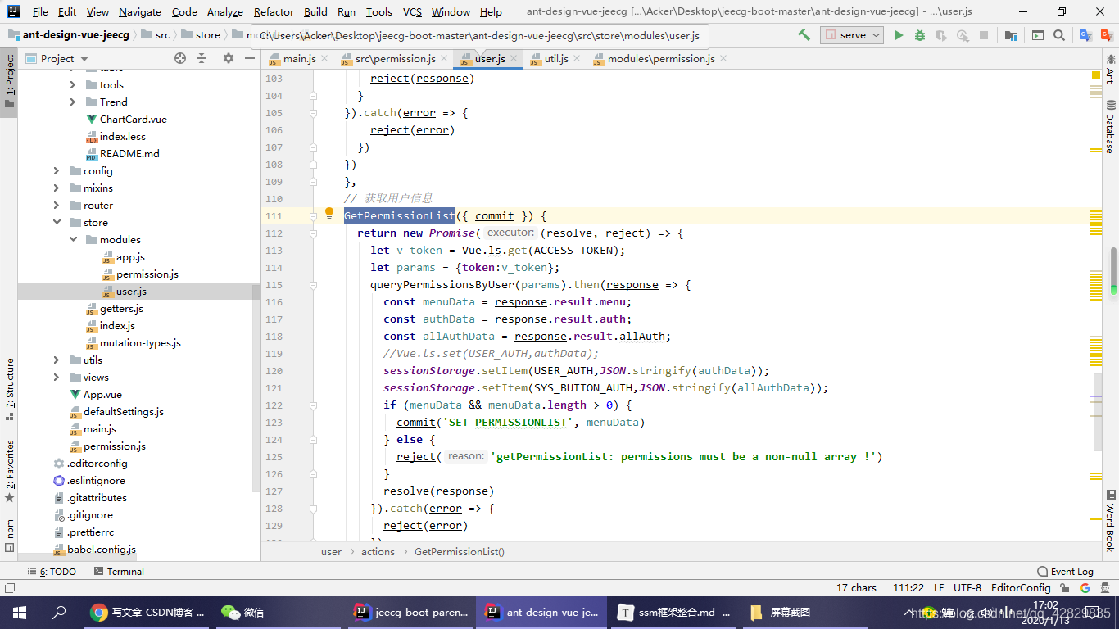Expand the config folder
The width and height of the screenshot is (1119, 629).
coord(56,170)
